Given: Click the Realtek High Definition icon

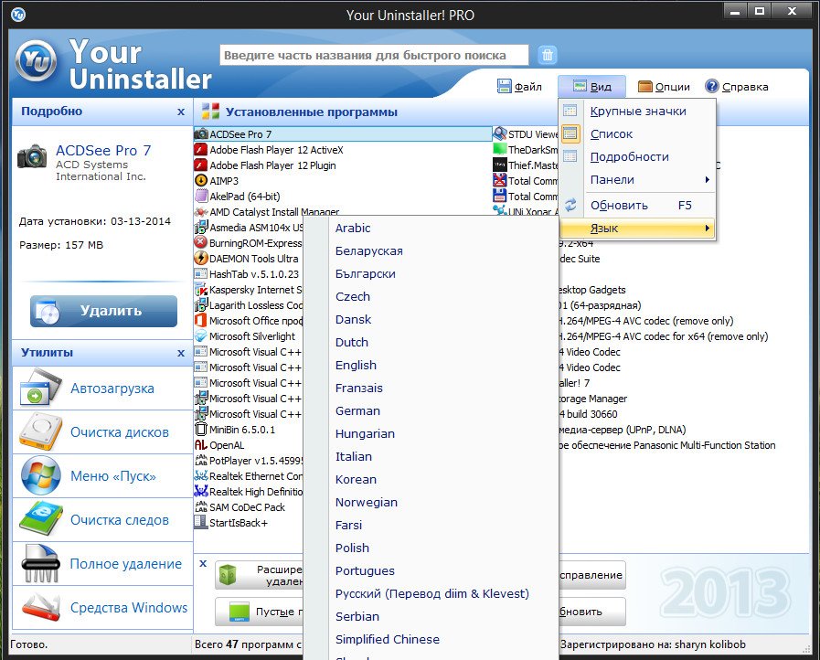Looking at the screenshot, I should point(201,492).
